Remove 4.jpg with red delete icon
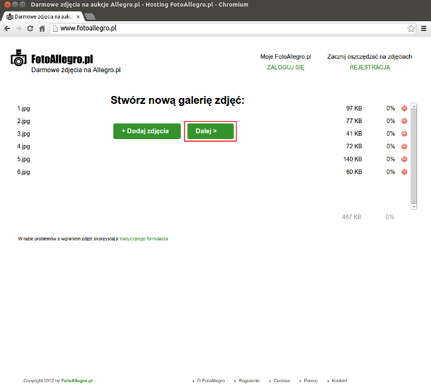The image size is (431, 388). [x=404, y=146]
